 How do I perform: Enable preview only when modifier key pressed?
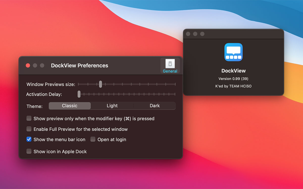pyautogui.click(x=29, y=118)
